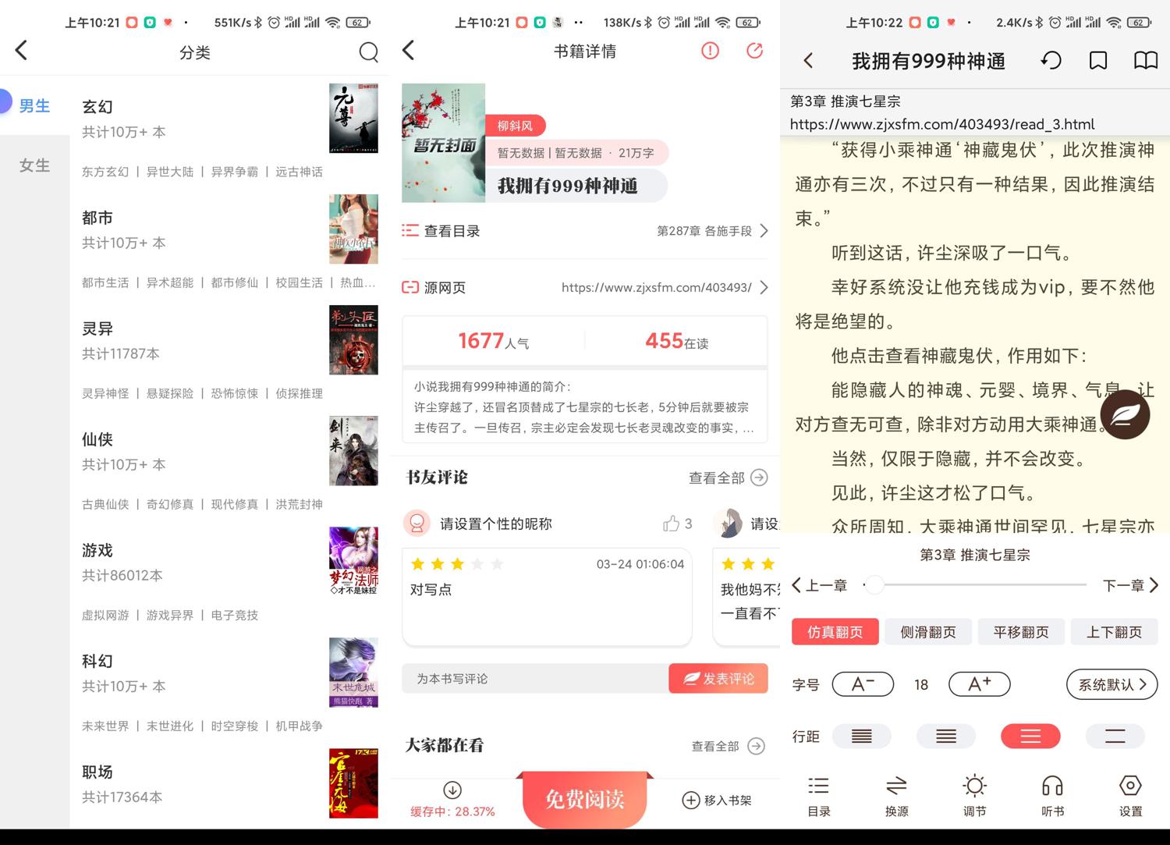Tap the 调节 brightness icon

tap(974, 795)
